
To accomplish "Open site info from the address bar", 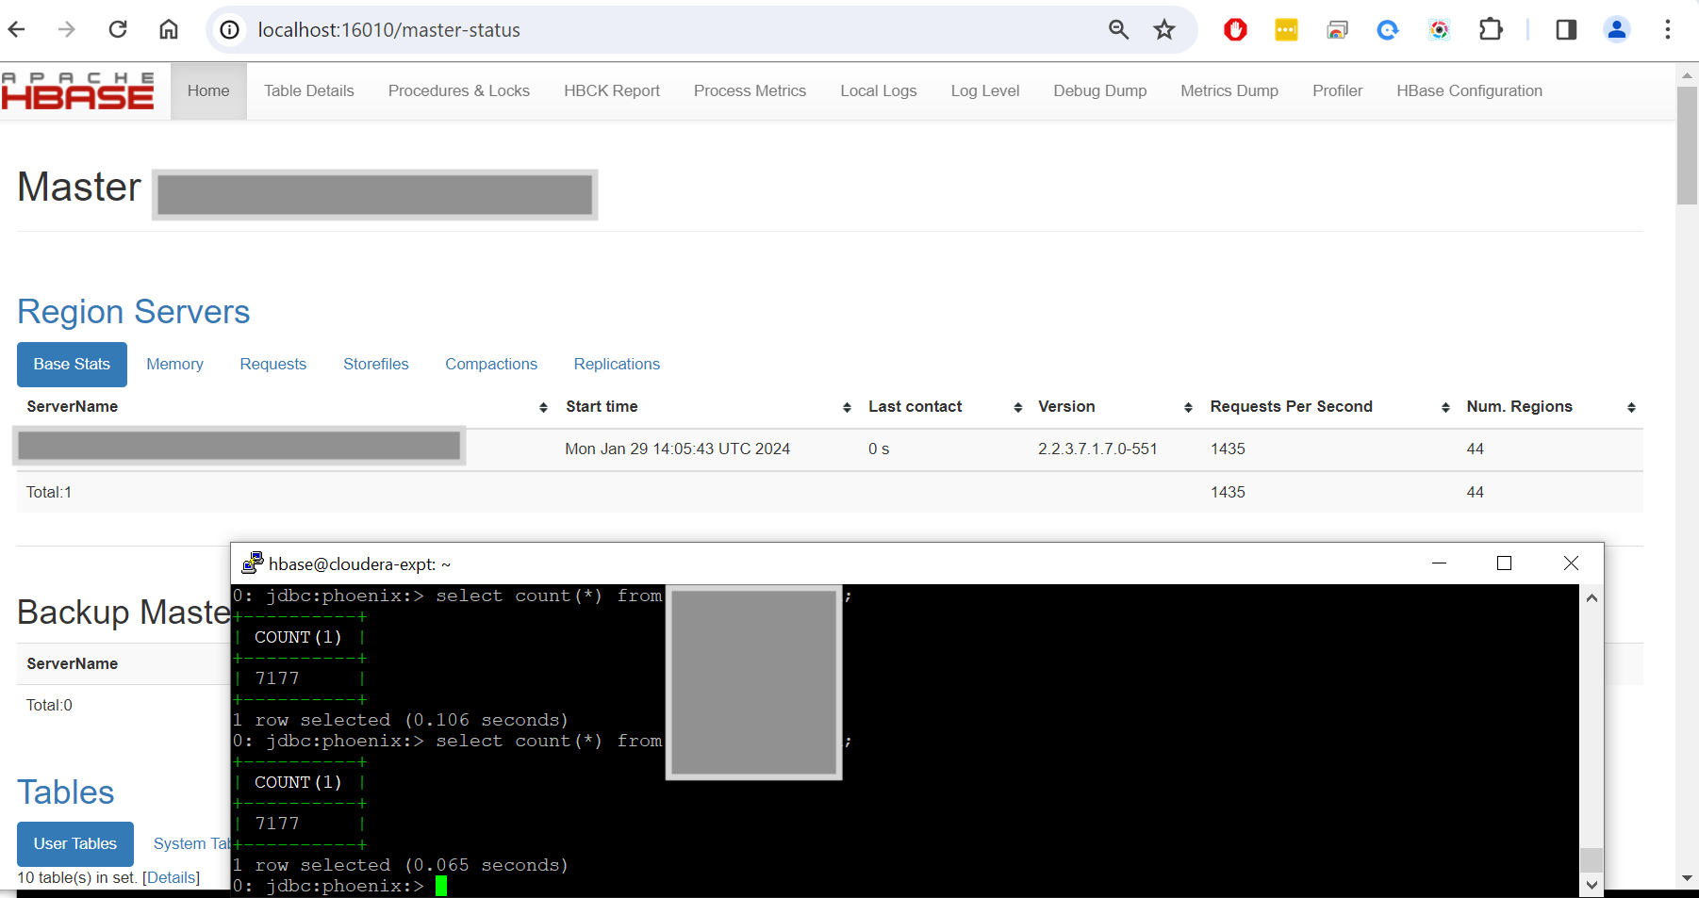I will point(229,29).
